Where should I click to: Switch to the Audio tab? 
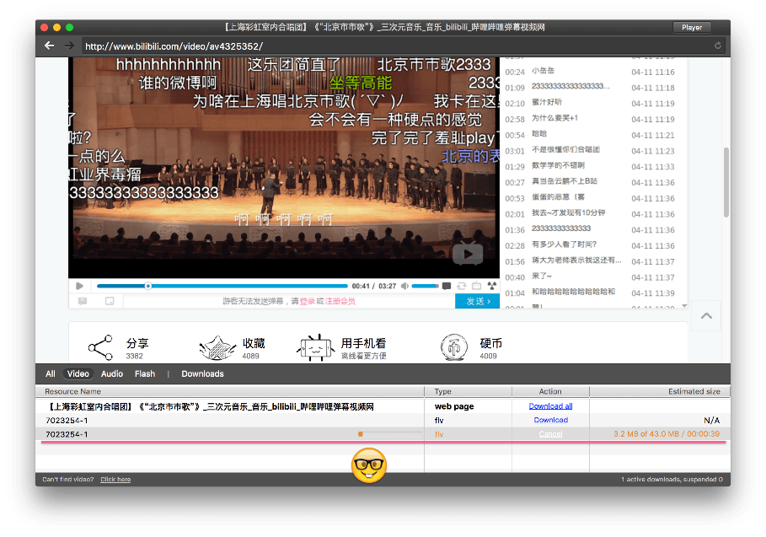coord(112,373)
